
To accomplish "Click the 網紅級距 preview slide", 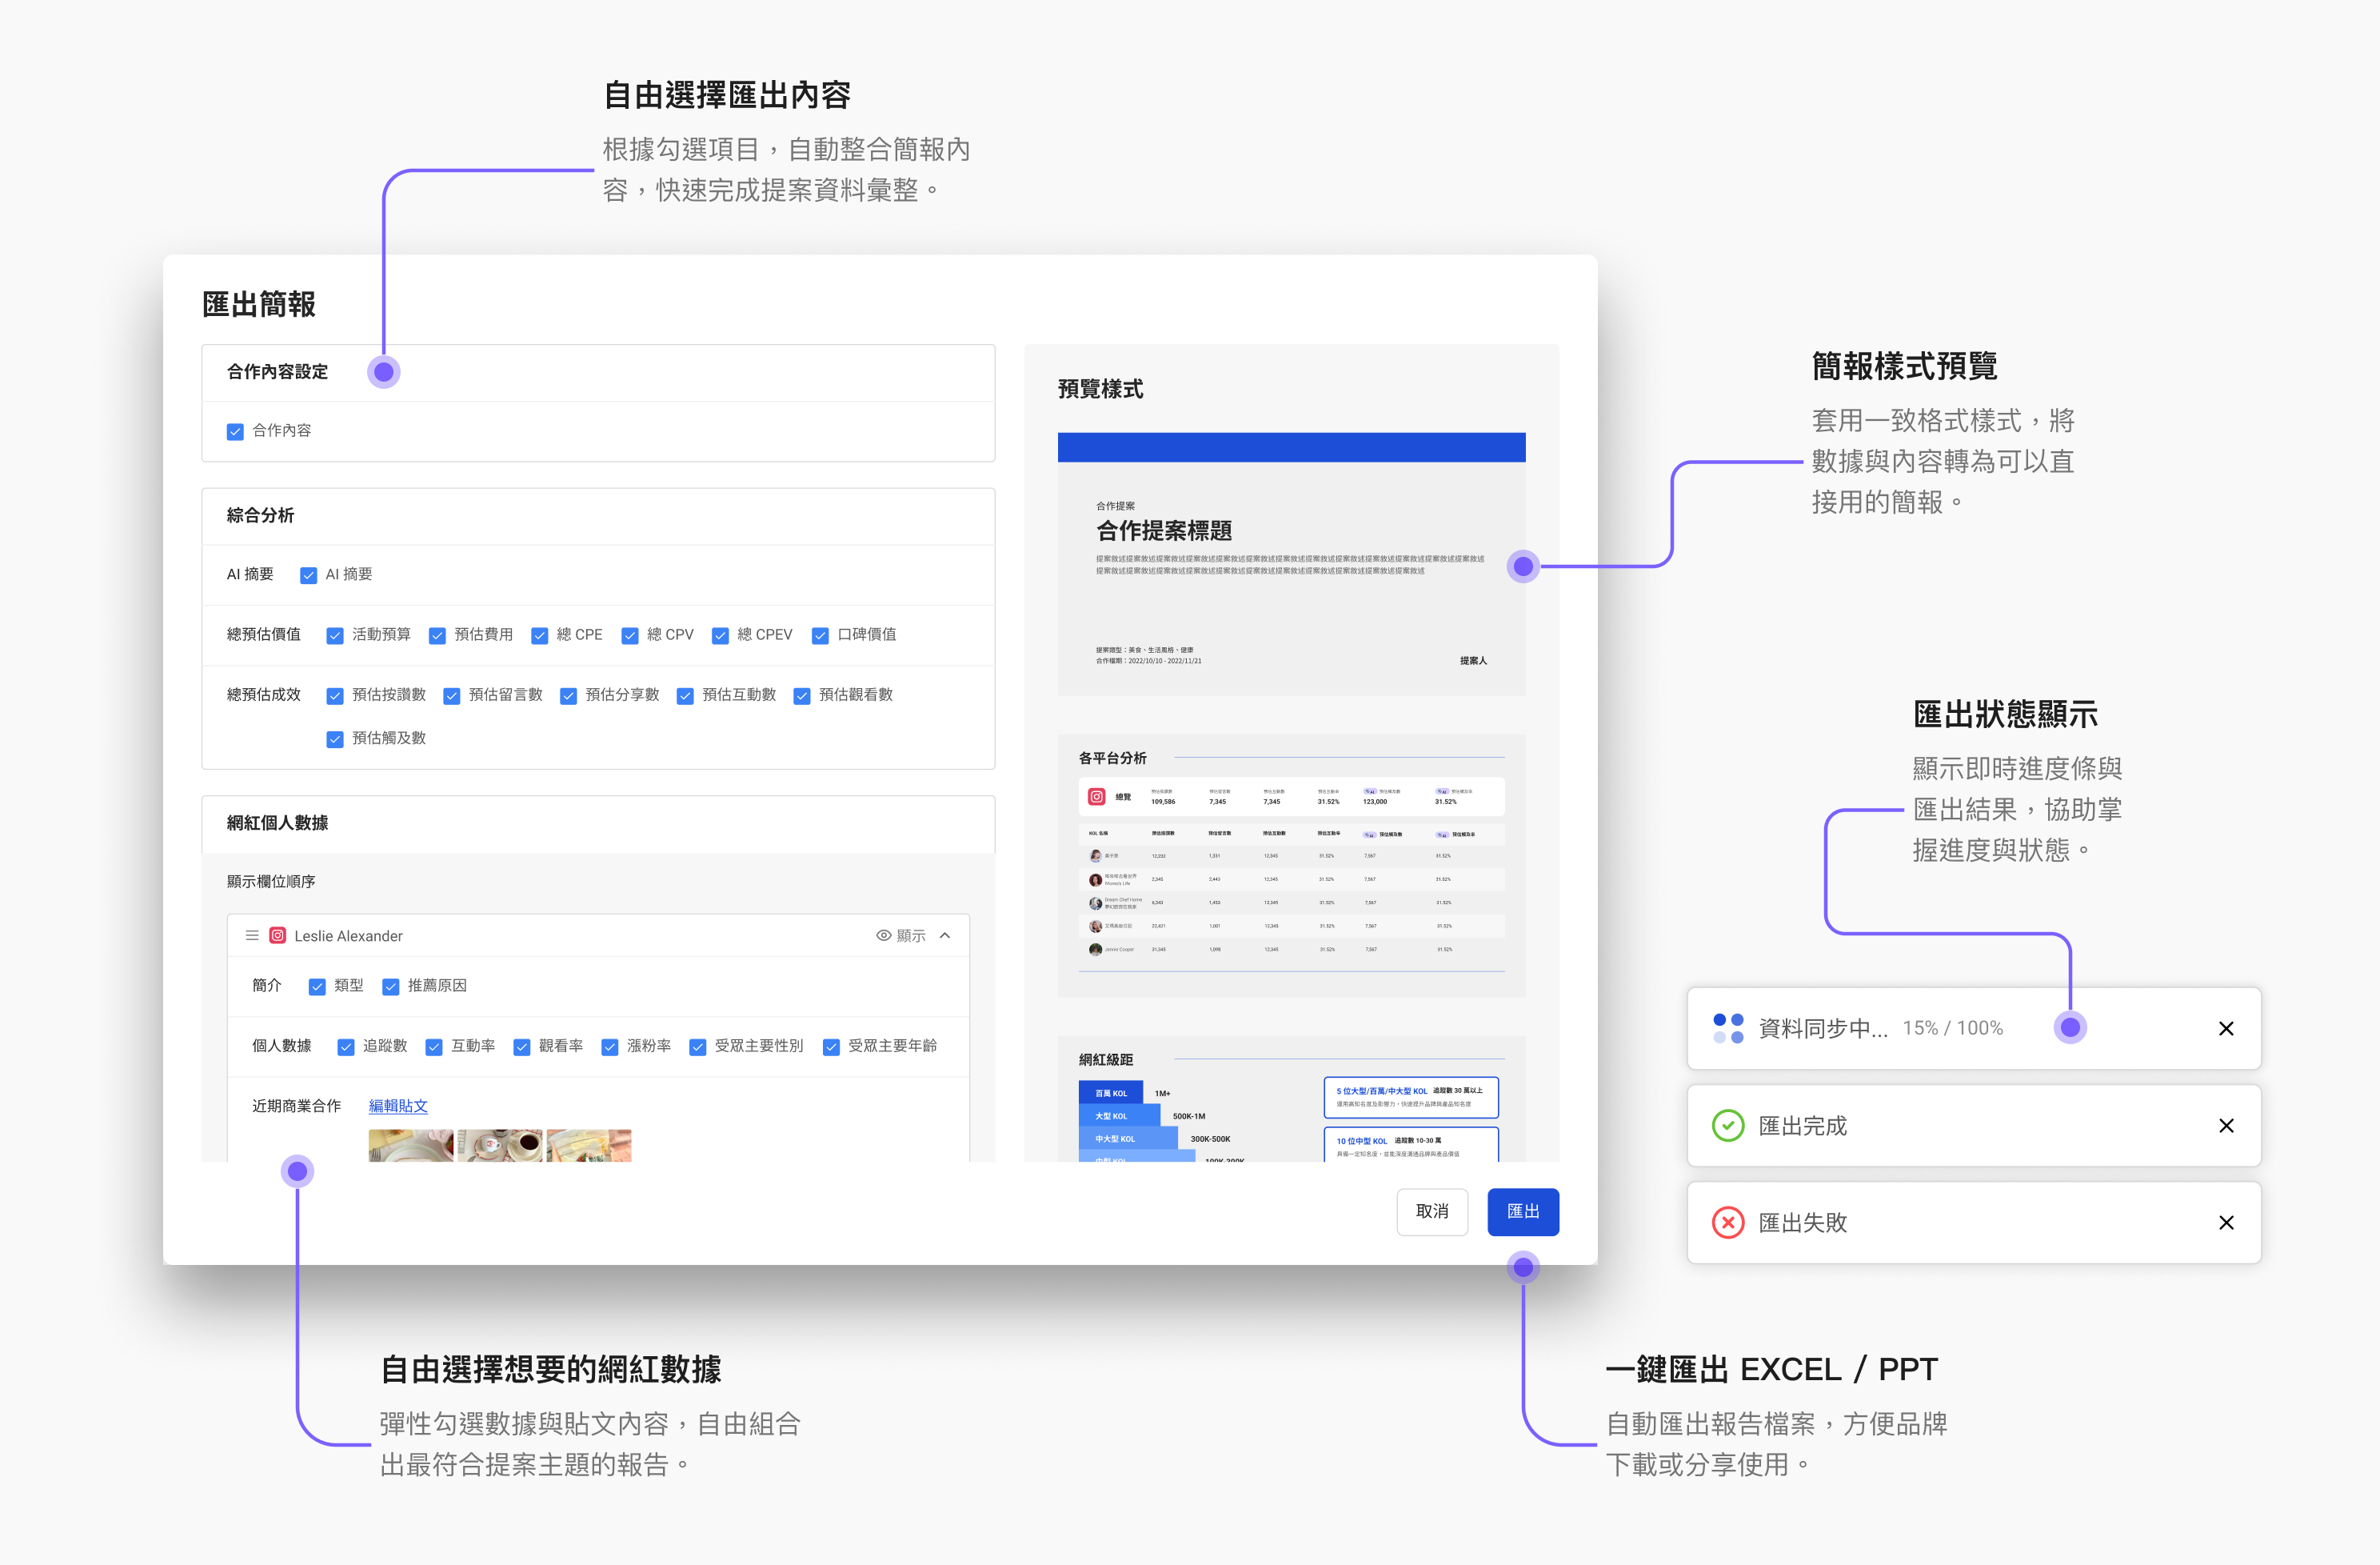I will 1291,1099.
